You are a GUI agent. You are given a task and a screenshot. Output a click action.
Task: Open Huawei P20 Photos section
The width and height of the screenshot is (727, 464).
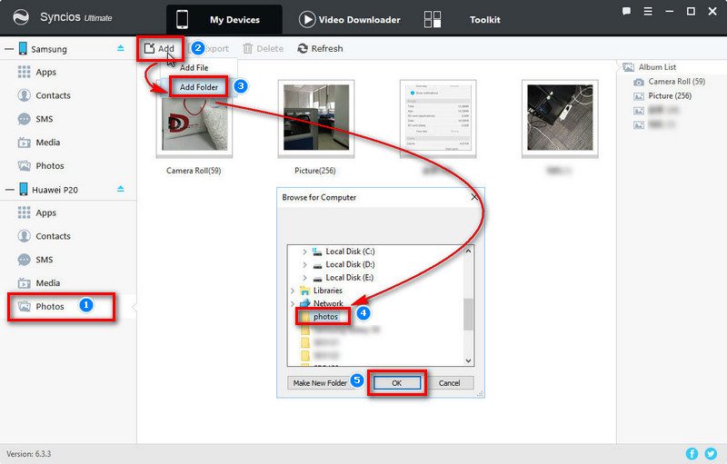click(50, 307)
